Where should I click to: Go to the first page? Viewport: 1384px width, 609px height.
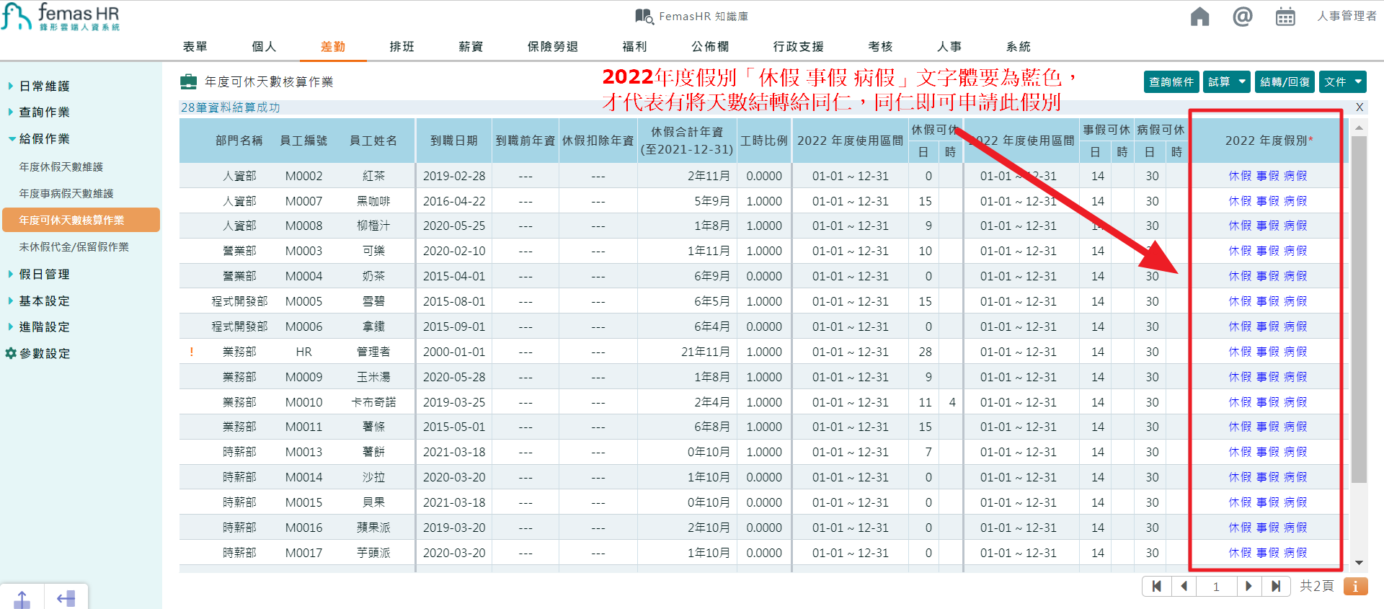click(x=1156, y=586)
